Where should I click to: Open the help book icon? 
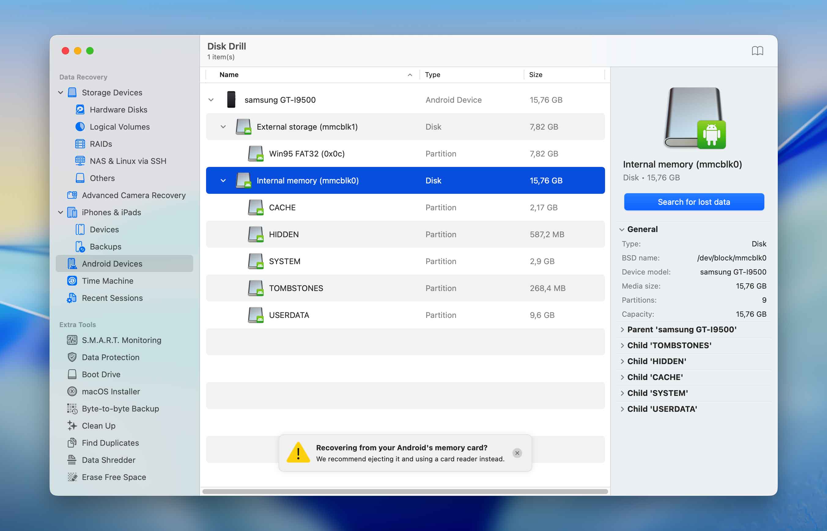[x=757, y=51]
